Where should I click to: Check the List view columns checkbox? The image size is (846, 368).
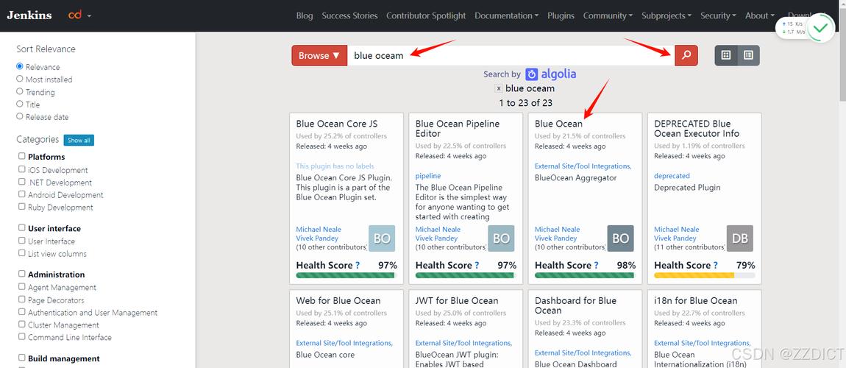(x=21, y=252)
